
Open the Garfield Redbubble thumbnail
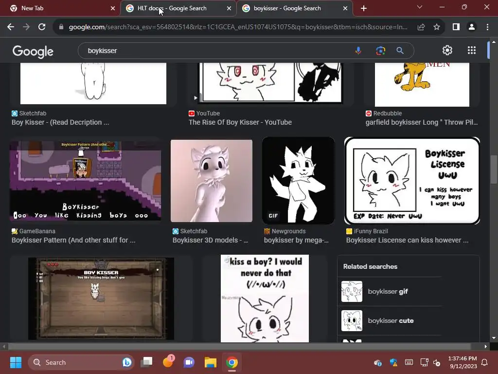click(422, 85)
